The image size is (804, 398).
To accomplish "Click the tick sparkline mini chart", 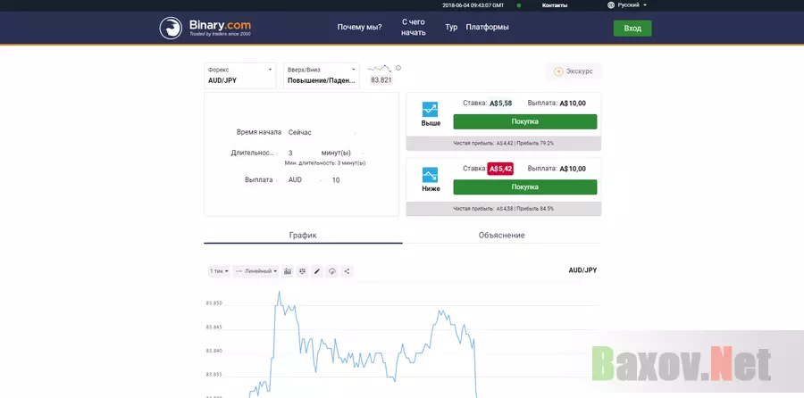I will 380,68.
